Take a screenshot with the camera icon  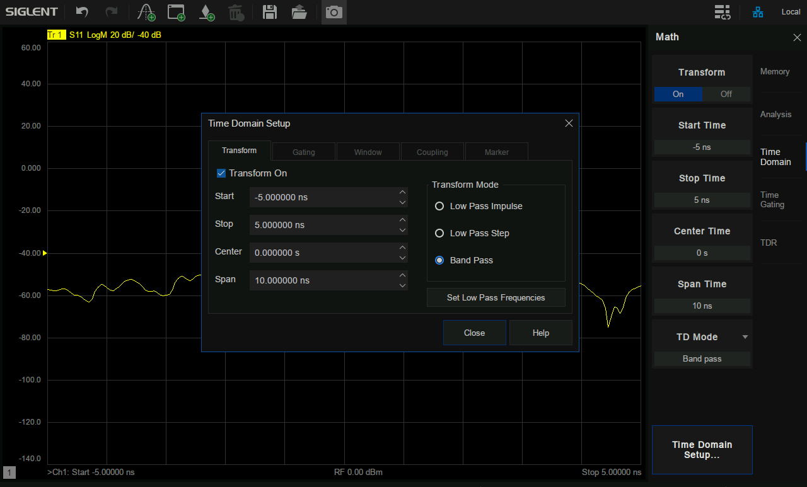(x=334, y=12)
